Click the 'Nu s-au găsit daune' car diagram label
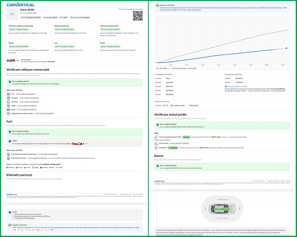Viewport: 297px width, 237px height. pos(222,209)
